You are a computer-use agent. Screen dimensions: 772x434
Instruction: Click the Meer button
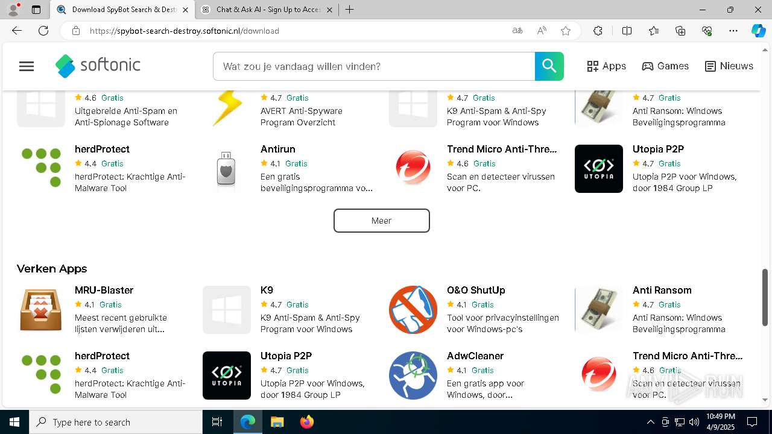click(x=382, y=221)
